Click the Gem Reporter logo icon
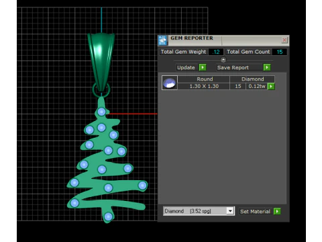 click(162, 40)
